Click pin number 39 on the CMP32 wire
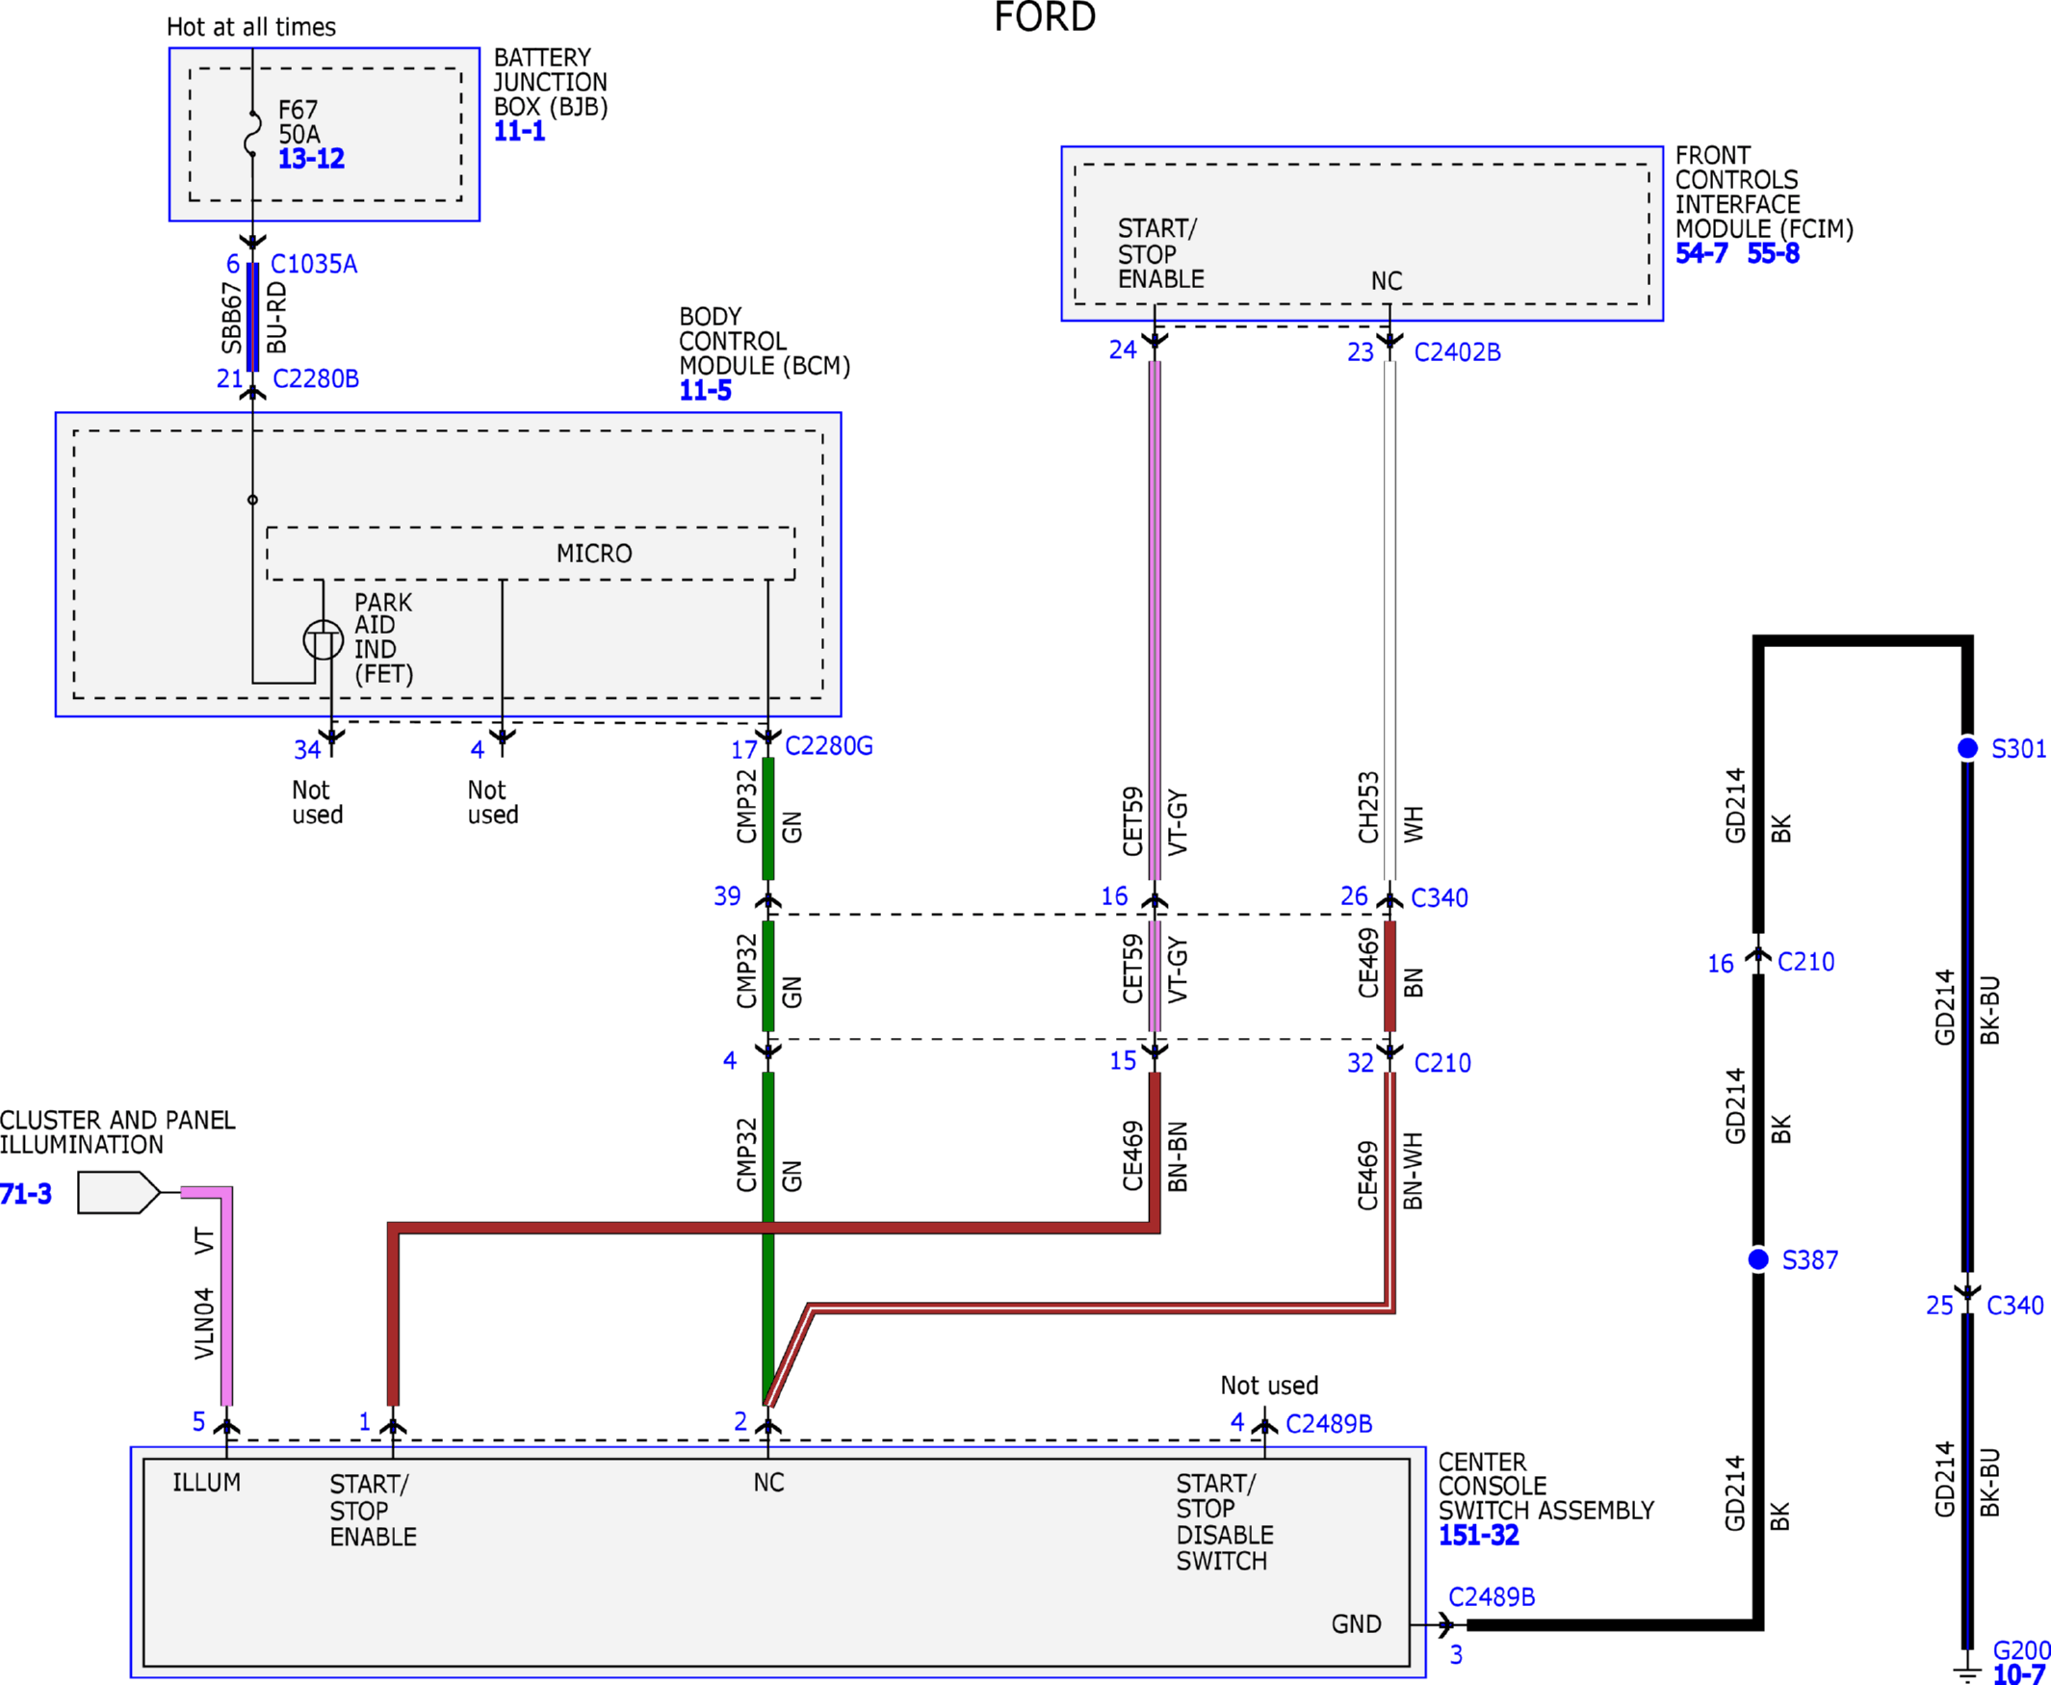 (727, 895)
